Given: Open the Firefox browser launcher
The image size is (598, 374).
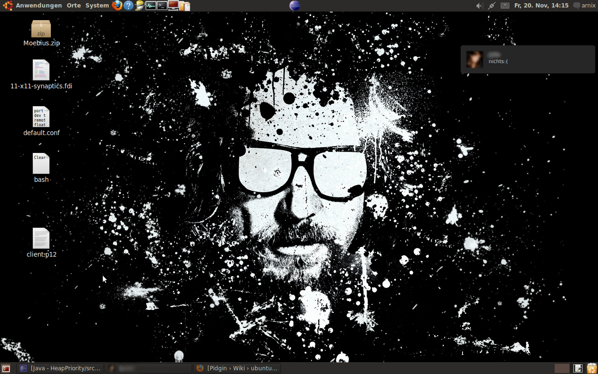Looking at the screenshot, I should [117, 6].
